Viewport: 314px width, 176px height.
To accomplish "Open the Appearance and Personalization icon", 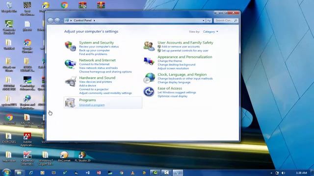I will (149, 61).
